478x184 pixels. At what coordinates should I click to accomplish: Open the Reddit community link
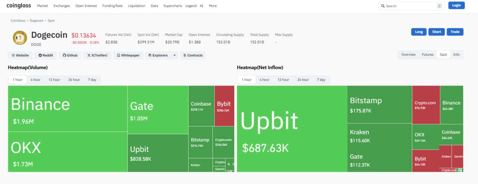[x=46, y=55]
